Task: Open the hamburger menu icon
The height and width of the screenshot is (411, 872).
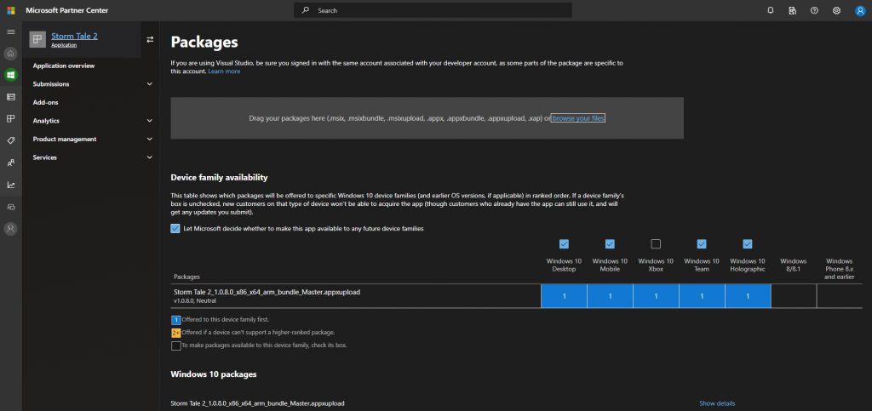Action: coord(11,31)
